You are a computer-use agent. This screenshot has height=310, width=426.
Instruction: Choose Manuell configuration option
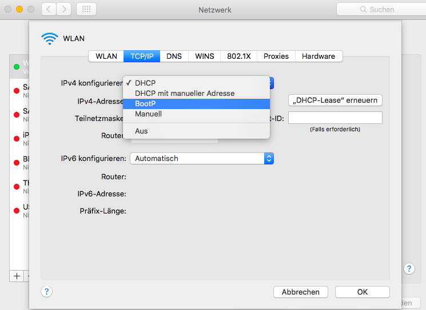(x=148, y=114)
